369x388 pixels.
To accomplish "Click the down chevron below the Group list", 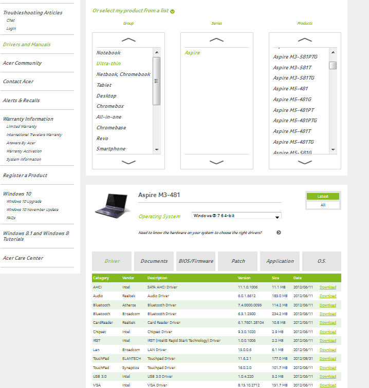I will click(x=128, y=162).
